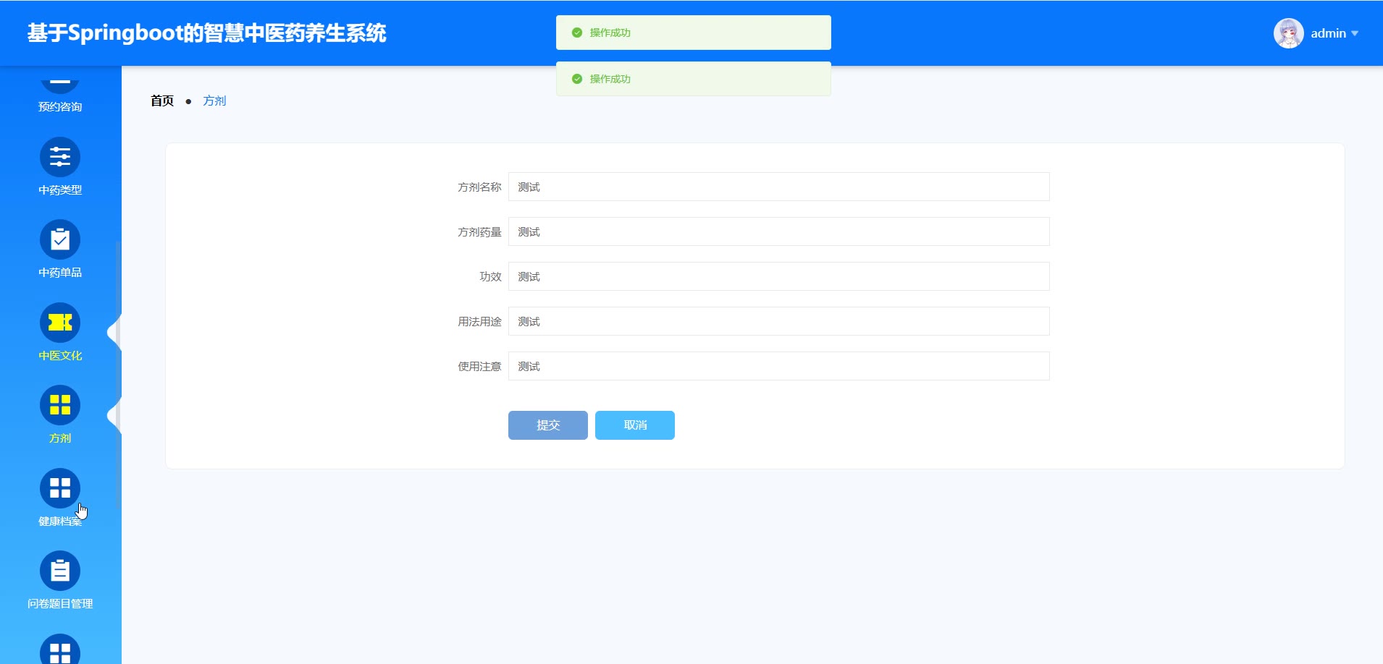This screenshot has width=1383, height=664.
Task: Open the 中药单品 menu label
Action: [x=60, y=273]
